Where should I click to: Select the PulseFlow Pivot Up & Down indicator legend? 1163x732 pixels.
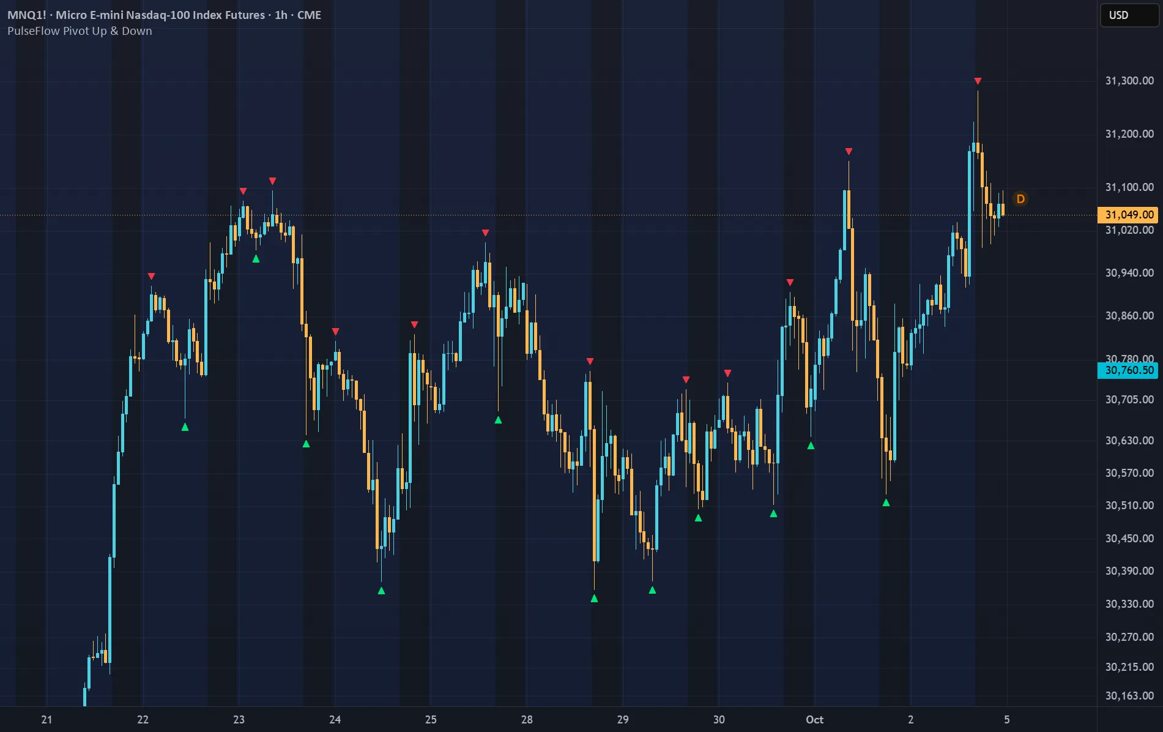click(80, 31)
